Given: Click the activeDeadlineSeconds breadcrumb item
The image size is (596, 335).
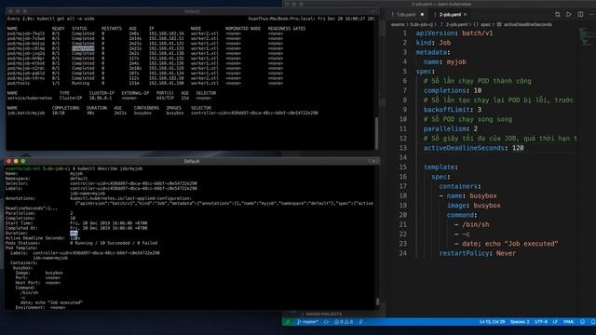Looking at the screenshot, I should pos(528,25).
